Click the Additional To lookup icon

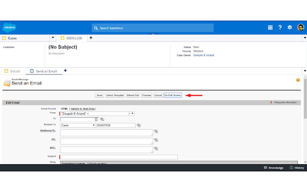click(x=156, y=132)
